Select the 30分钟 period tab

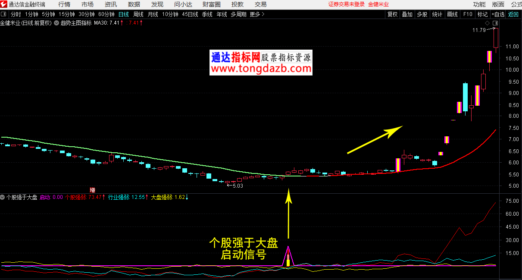click(x=87, y=14)
